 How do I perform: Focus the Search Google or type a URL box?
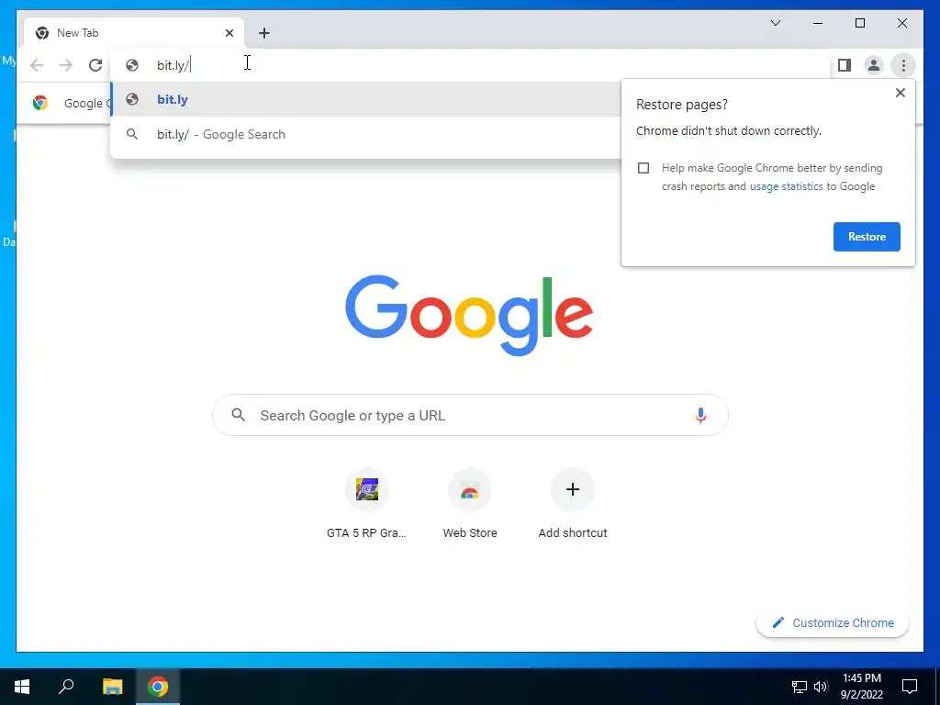click(x=470, y=415)
